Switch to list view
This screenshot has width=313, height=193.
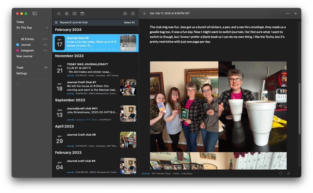[59, 14]
